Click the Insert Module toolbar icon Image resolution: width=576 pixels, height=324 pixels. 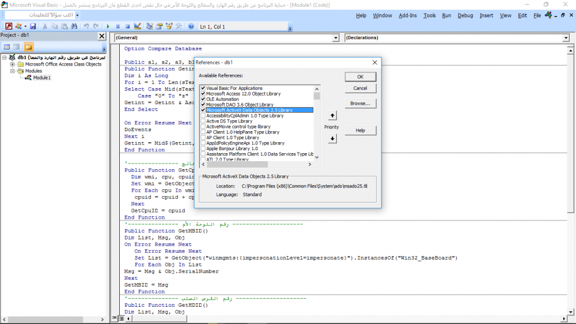point(18,26)
